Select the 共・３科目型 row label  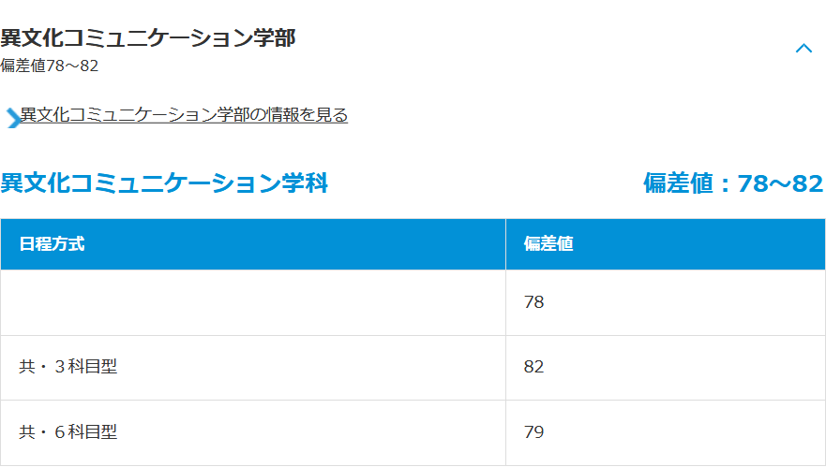coord(68,367)
